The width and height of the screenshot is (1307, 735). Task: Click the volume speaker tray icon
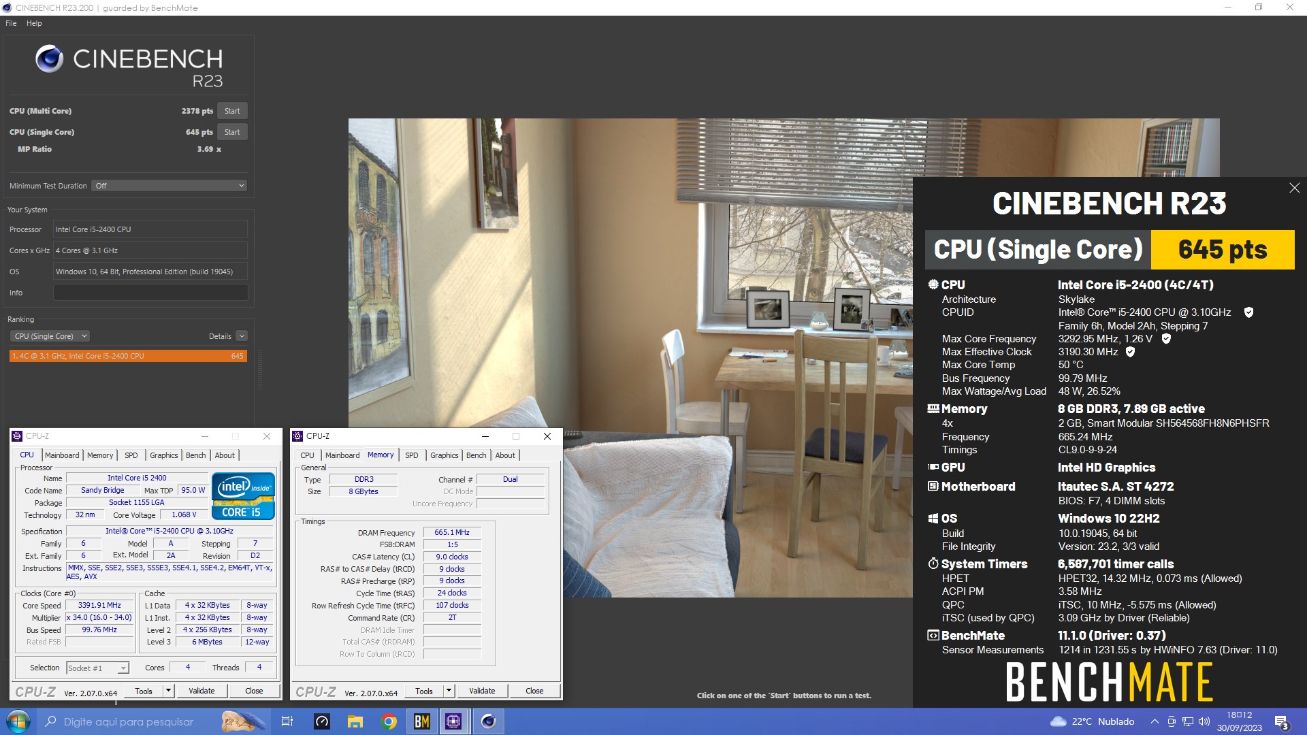pos(1204,721)
